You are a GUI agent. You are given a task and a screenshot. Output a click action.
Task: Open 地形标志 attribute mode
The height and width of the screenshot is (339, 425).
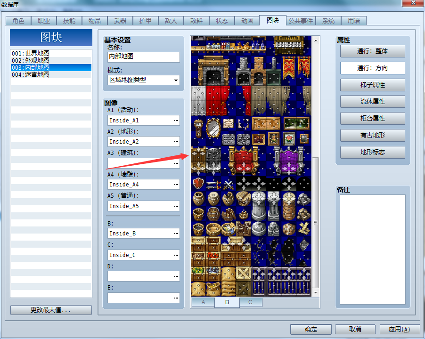pyautogui.click(x=372, y=152)
